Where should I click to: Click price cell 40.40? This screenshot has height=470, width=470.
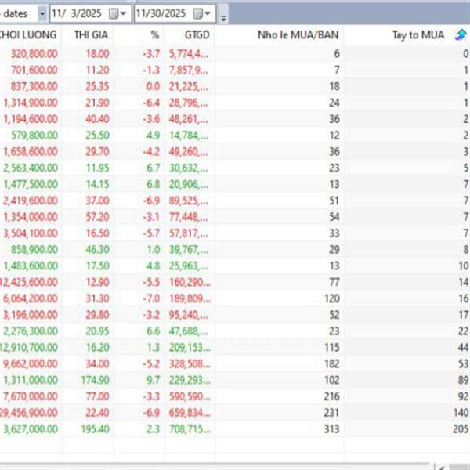click(97, 119)
